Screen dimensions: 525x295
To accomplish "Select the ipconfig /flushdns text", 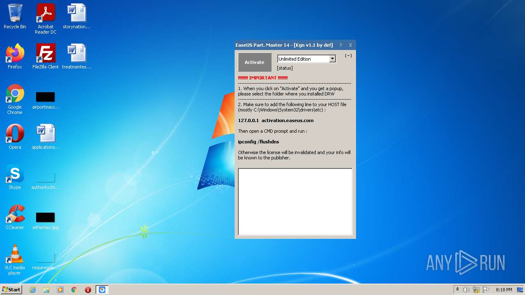I will click(x=258, y=142).
